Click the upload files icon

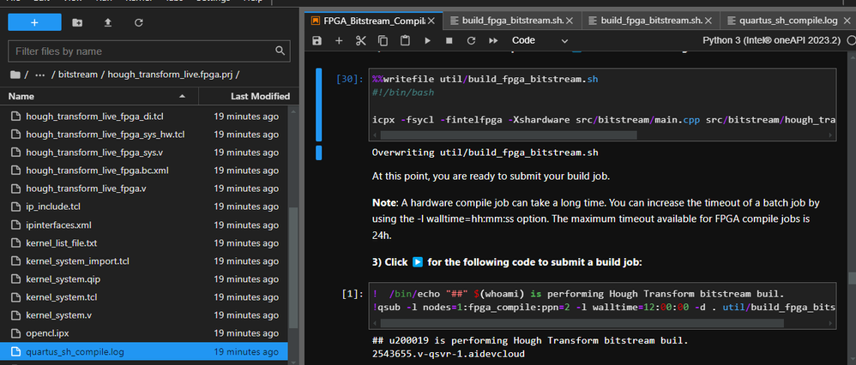pyautogui.click(x=108, y=21)
